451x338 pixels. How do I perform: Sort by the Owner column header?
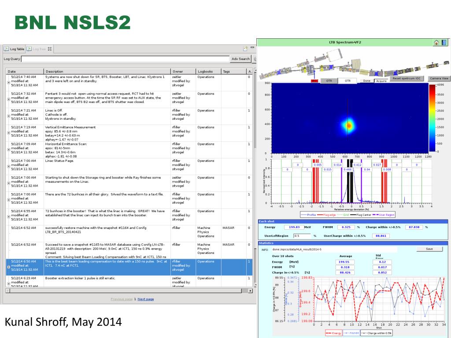click(183, 71)
